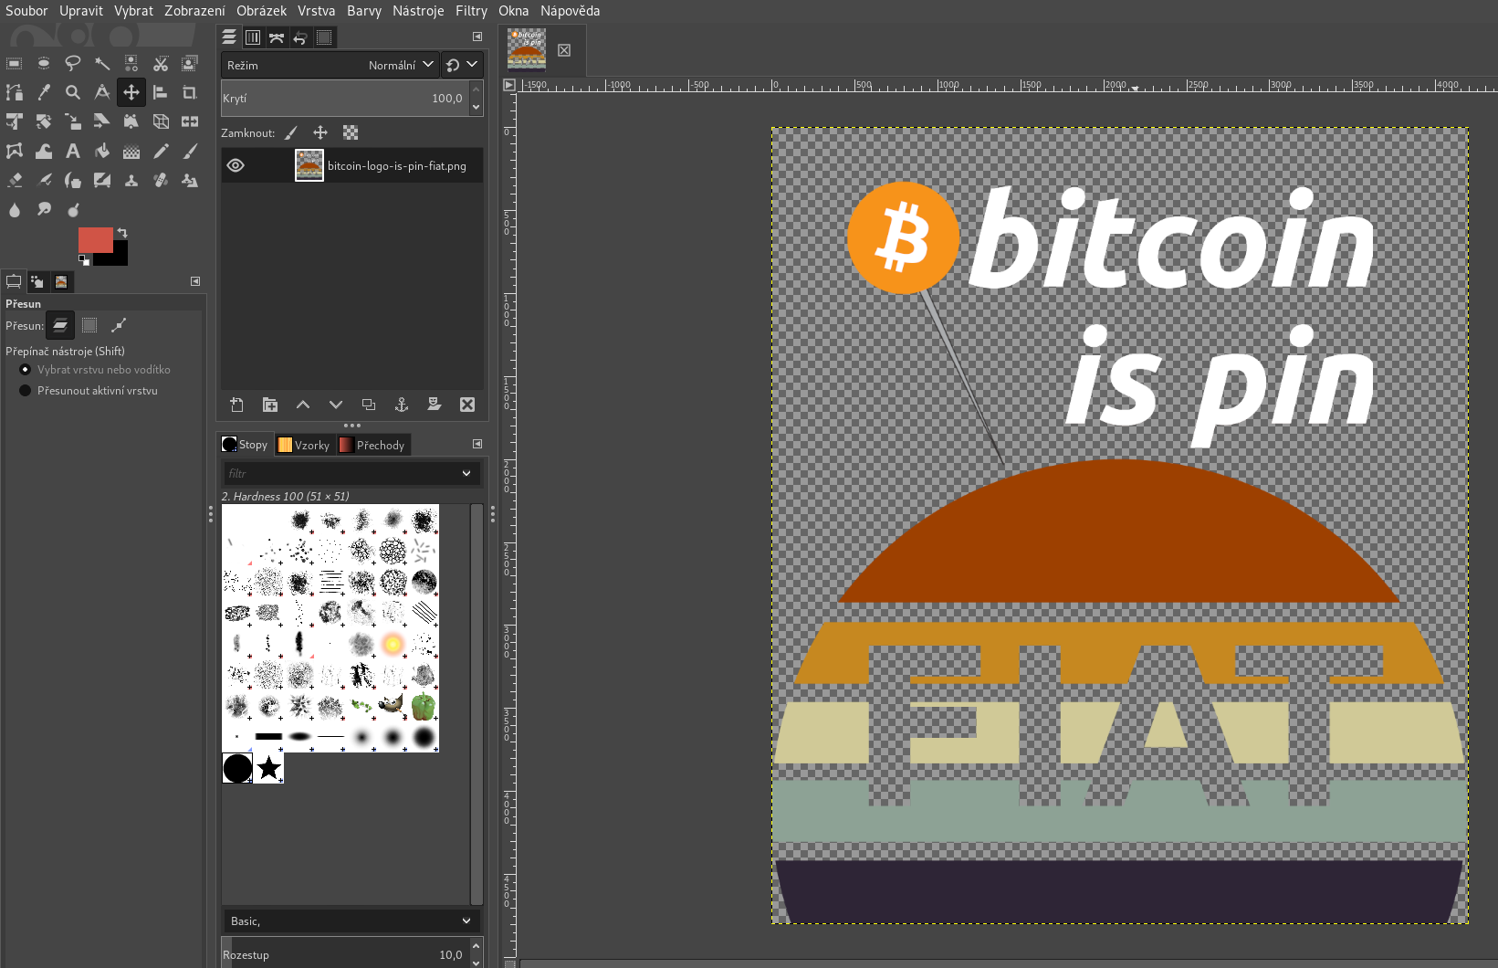Activate the Text tool
Viewport: 1498px width, 968px height.
click(73, 151)
